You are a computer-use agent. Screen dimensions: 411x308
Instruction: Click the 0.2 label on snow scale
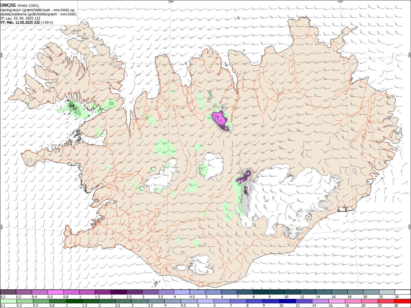3,297
